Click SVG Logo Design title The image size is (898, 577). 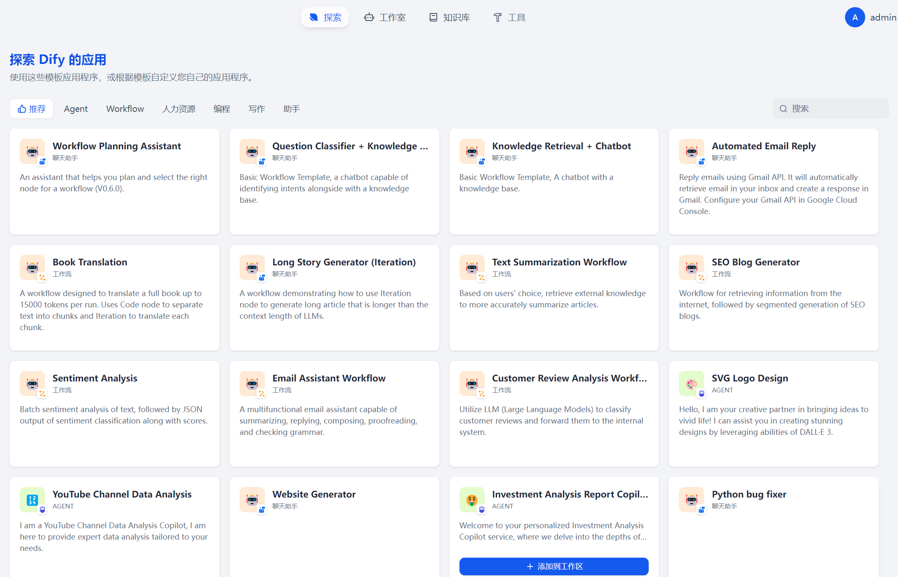[750, 378]
